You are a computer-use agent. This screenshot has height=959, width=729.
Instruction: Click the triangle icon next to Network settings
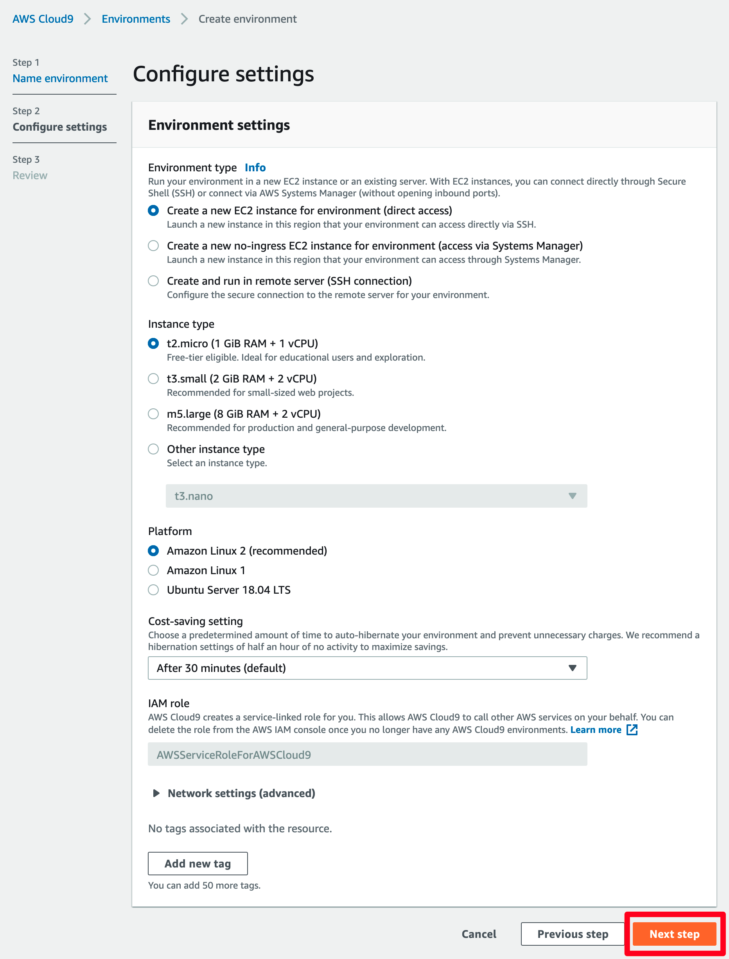(x=156, y=793)
